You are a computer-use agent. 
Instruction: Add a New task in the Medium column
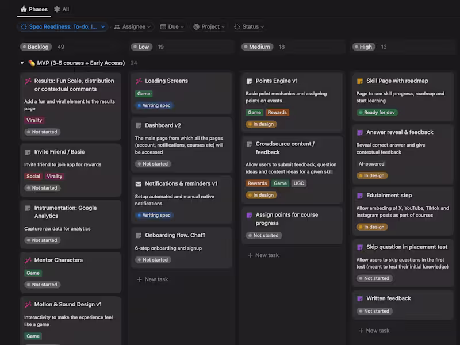pyautogui.click(x=263, y=255)
